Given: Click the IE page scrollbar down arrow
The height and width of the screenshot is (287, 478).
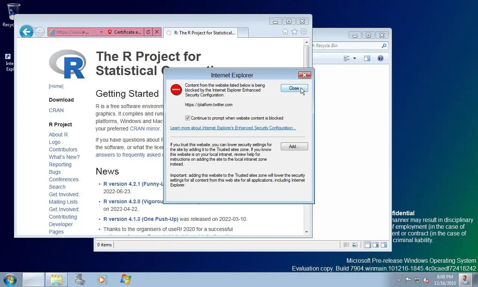Looking at the screenshot, I should [x=307, y=232].
